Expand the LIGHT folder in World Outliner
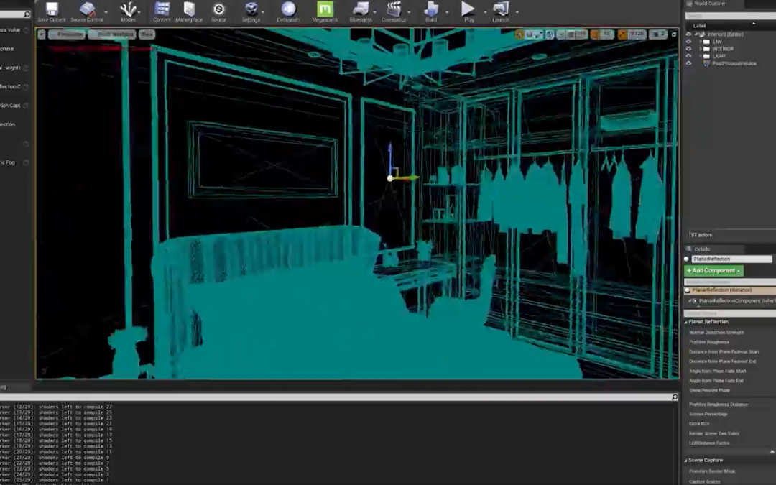This screenshot has width=776, height=485. tap(701, 56)
